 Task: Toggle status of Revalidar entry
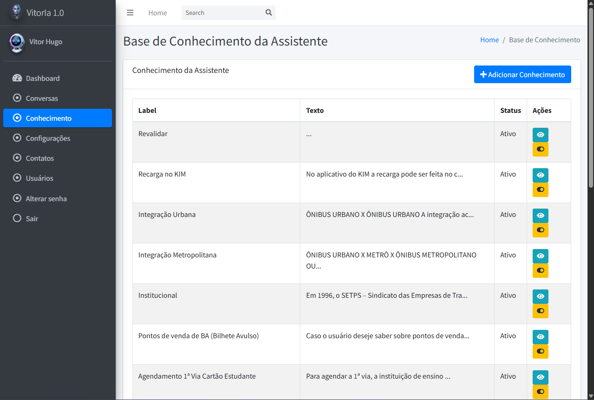pyautogui.click(x=540, y=150)
